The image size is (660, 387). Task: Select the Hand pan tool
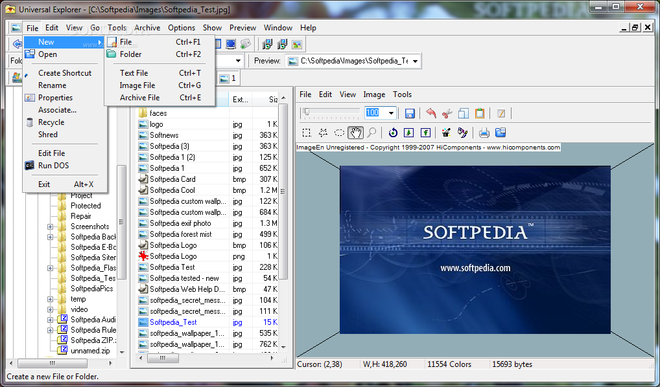[x=356, y=133]
